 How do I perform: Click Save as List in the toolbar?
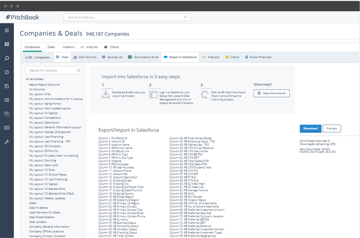(x=112, y=57)
